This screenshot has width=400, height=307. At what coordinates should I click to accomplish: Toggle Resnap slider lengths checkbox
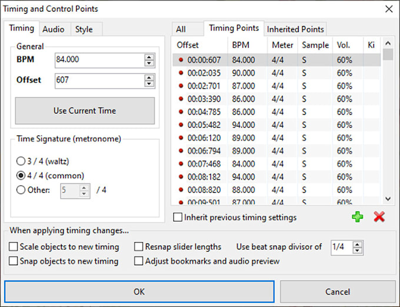[139, 247]
